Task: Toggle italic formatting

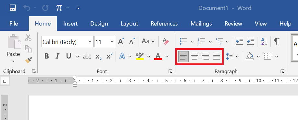Action: (x=57, y=56)
